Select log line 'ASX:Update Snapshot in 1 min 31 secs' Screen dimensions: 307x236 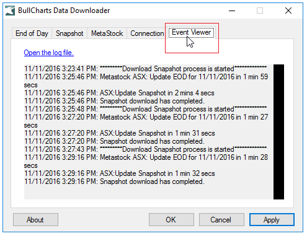point(120,133)
